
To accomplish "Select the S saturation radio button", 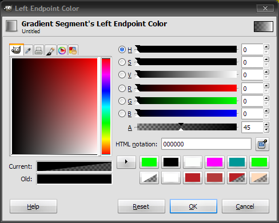I will (x=122, y=62).
